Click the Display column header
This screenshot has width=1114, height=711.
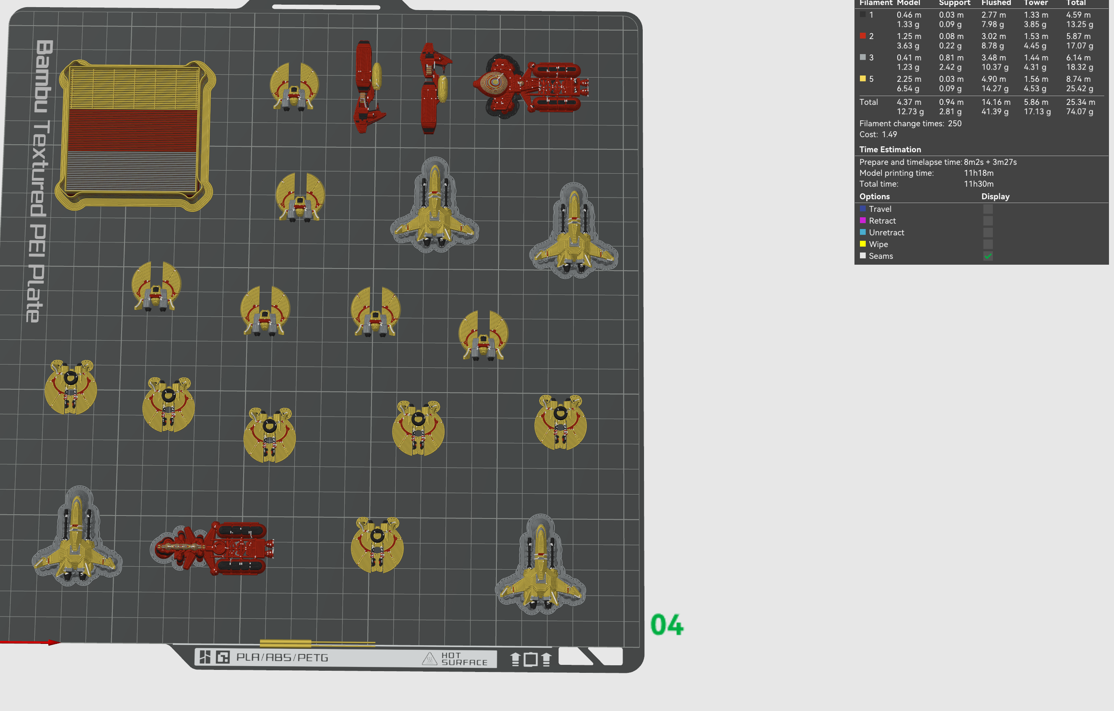pos(995,196)
